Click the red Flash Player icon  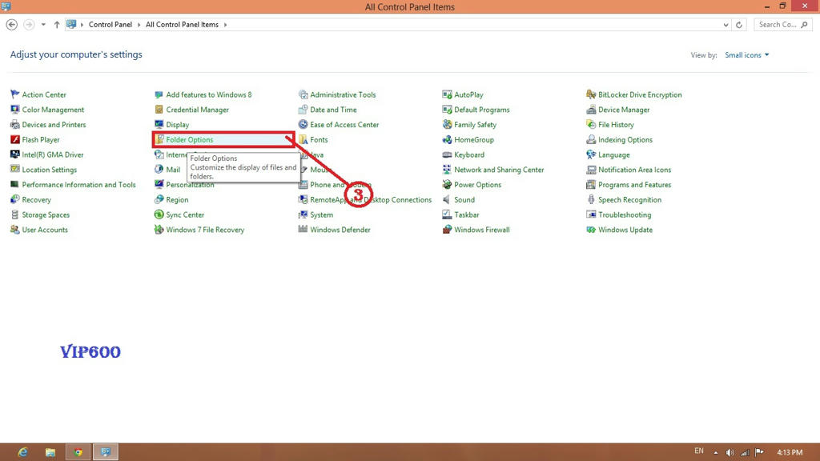tap(14, 139)
